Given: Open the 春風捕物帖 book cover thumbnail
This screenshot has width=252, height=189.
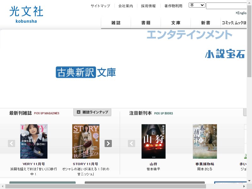Looking at the screenshot, I should (205, 141).
